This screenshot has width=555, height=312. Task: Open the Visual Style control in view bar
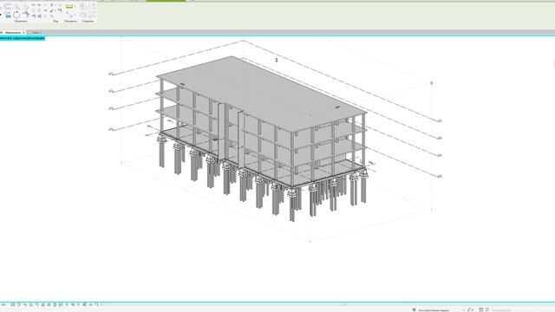[19, 304]
